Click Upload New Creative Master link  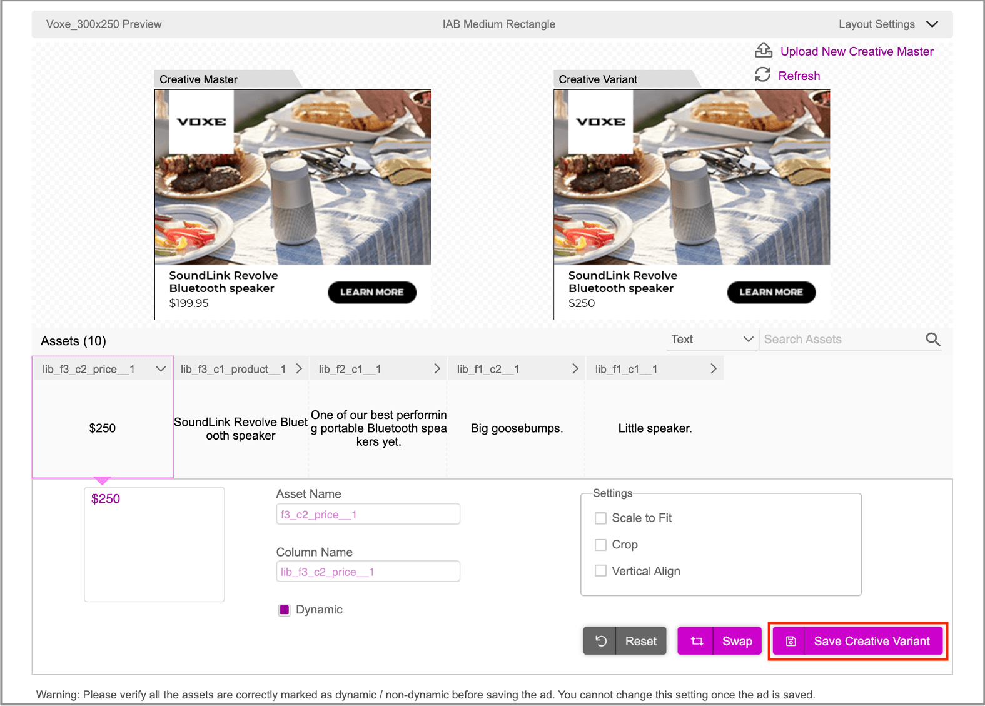(x=857, y=51)
